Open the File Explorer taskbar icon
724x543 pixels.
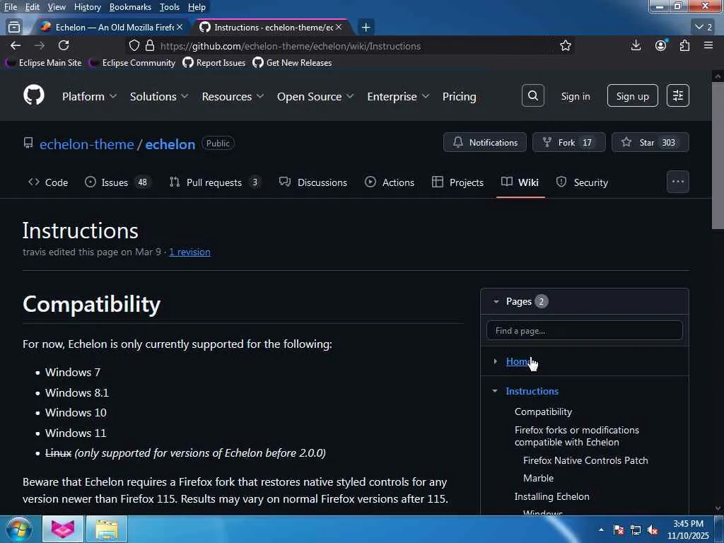107,529
